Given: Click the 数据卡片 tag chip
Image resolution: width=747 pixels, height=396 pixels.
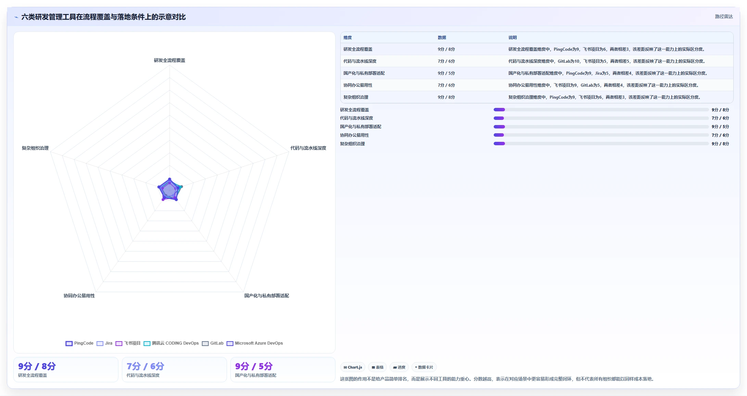Looking at the screenshot, I should point(424,367).
